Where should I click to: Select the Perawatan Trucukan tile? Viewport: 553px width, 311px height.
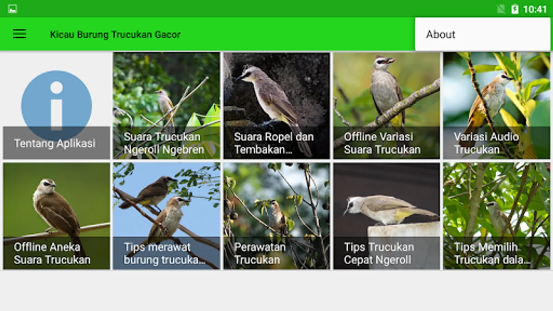click(x=276, y=216)
